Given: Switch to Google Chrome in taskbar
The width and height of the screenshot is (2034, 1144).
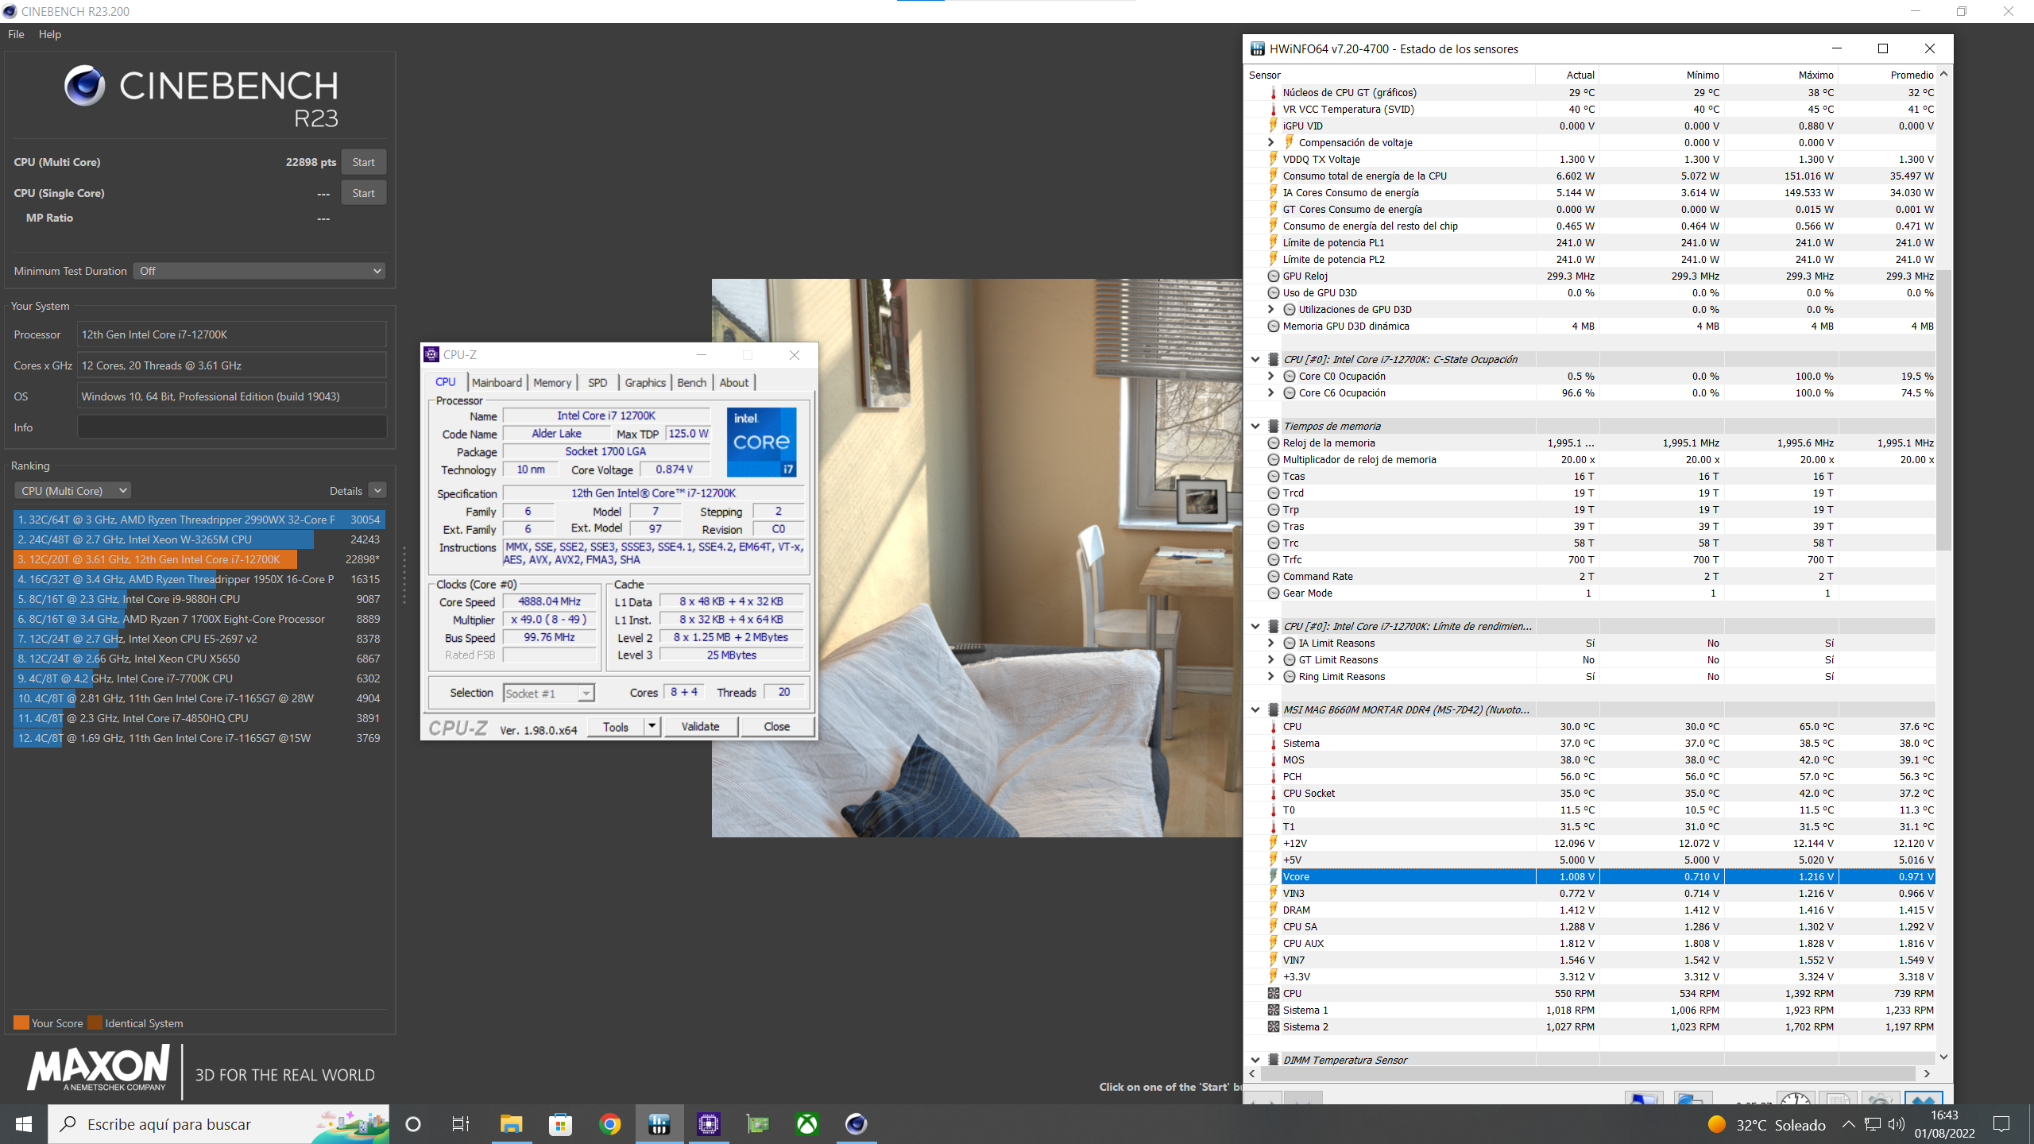Looking at the screenshot, I should click(x=609, y=1124).
